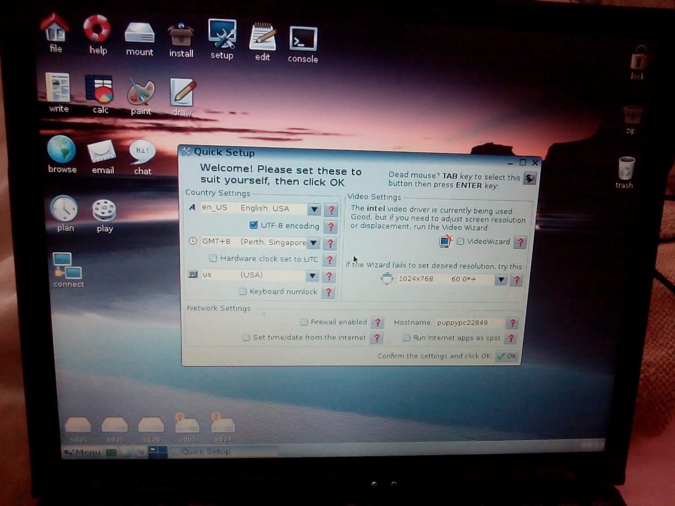Click help icon beside Run internet apps as spot
675x506 pixels.
[x=510, y=338]
